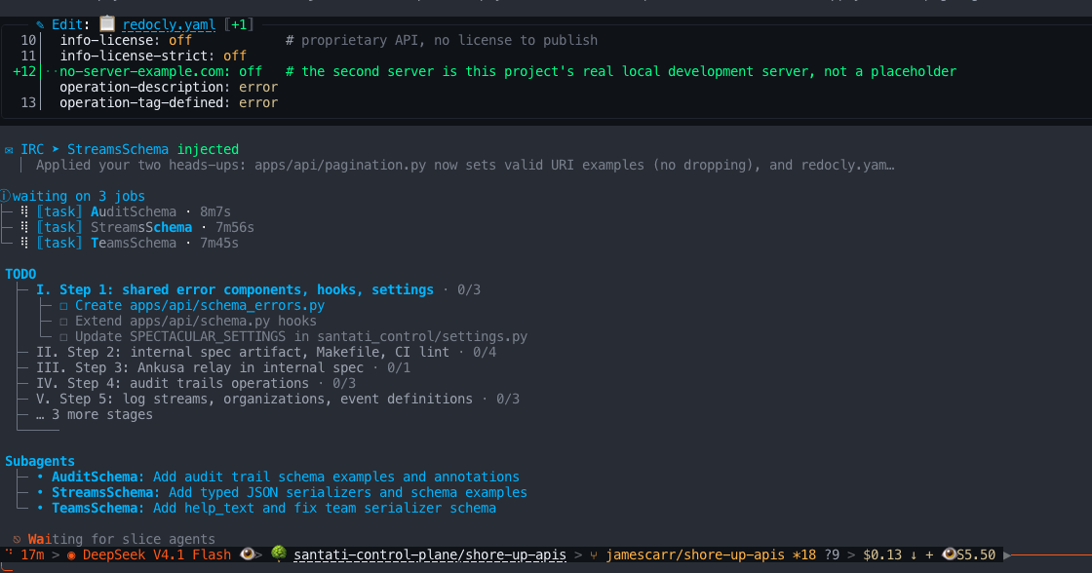The image size is (1092, 573).
Task: Click the 7m56s StreamsSchema elapsed time
Action: coord(235,228)
